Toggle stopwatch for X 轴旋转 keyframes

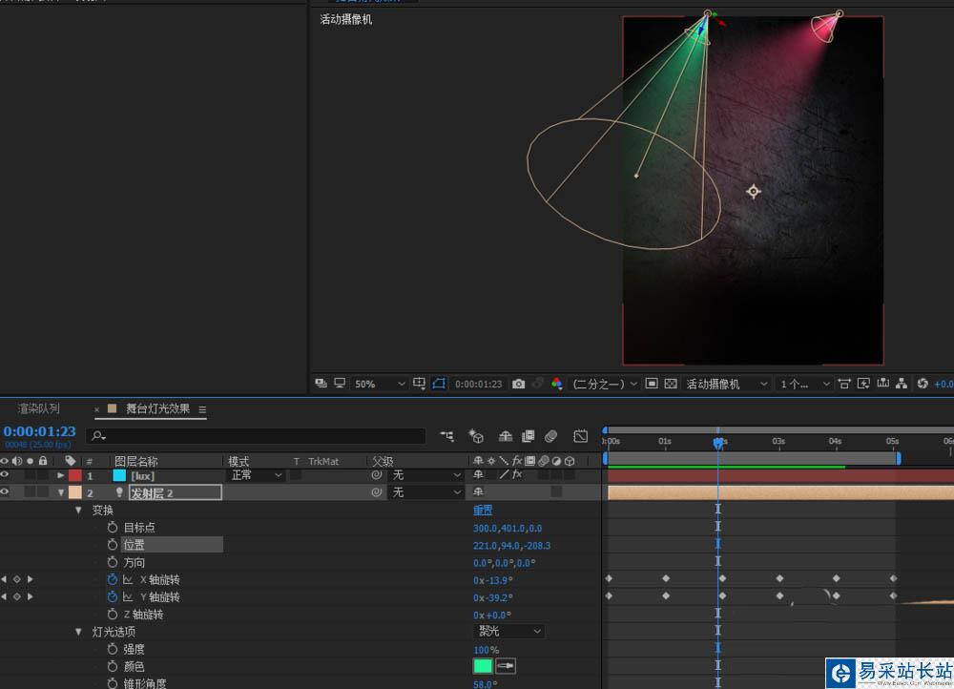tap(112, 579)
